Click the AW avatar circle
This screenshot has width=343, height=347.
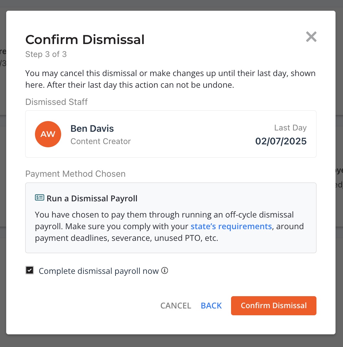click(x=48, y=134)
